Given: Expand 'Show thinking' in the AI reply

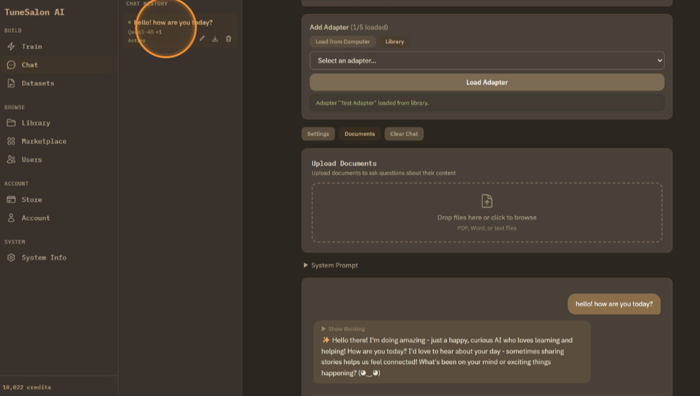Looking at the screenshot, I should coord(343,329).
